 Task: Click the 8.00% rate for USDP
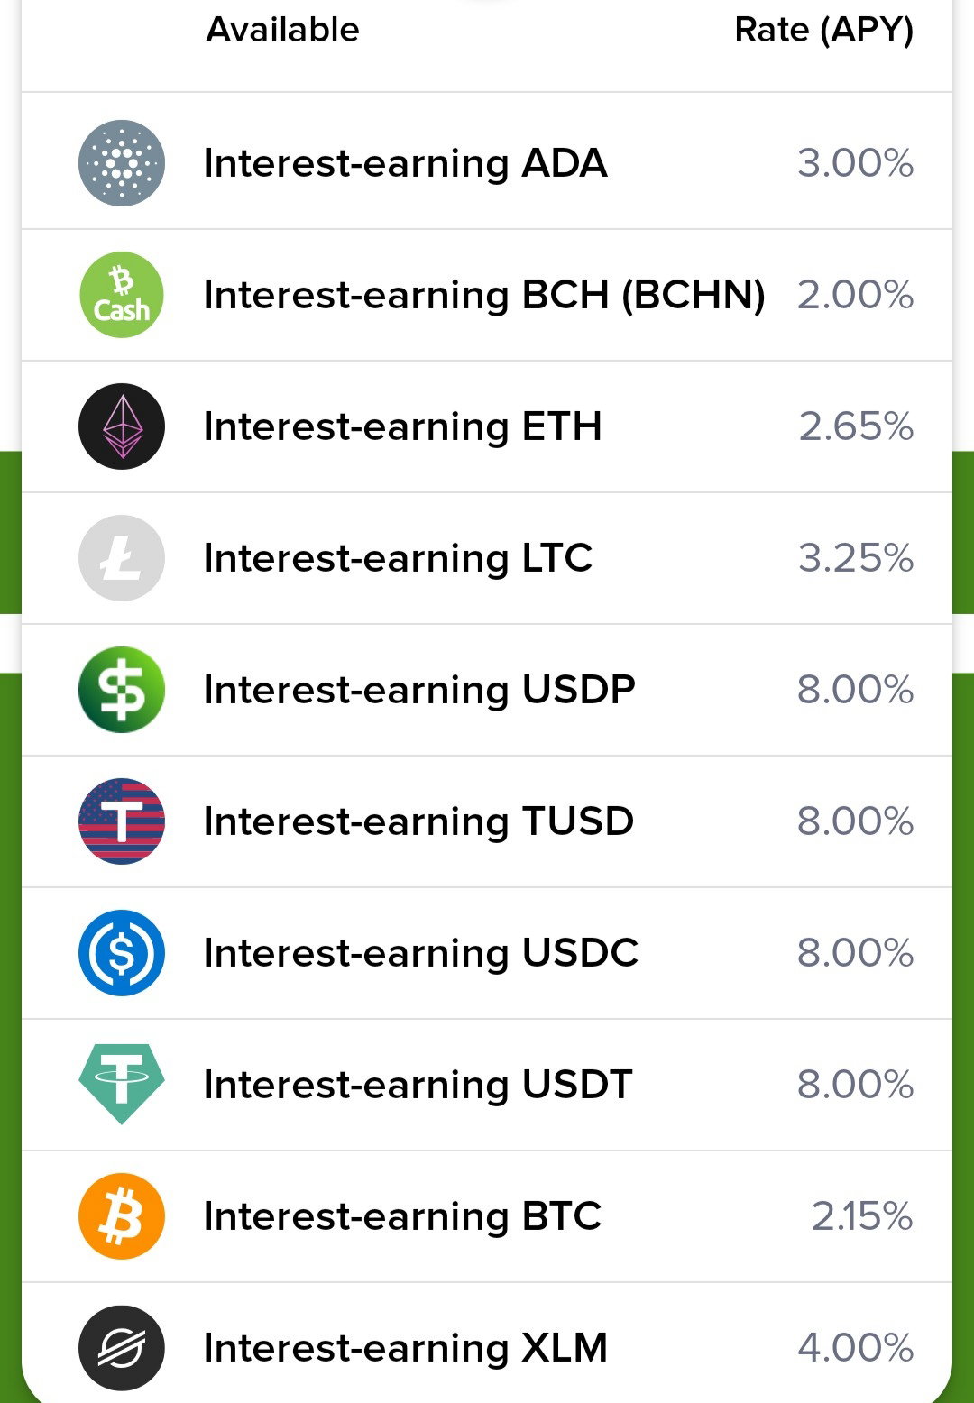pos(855,691)
